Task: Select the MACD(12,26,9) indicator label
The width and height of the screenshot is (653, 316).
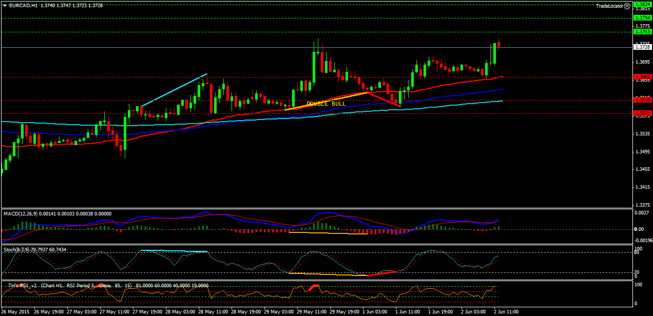Action: pyautogui.click(x=21, y=213)
